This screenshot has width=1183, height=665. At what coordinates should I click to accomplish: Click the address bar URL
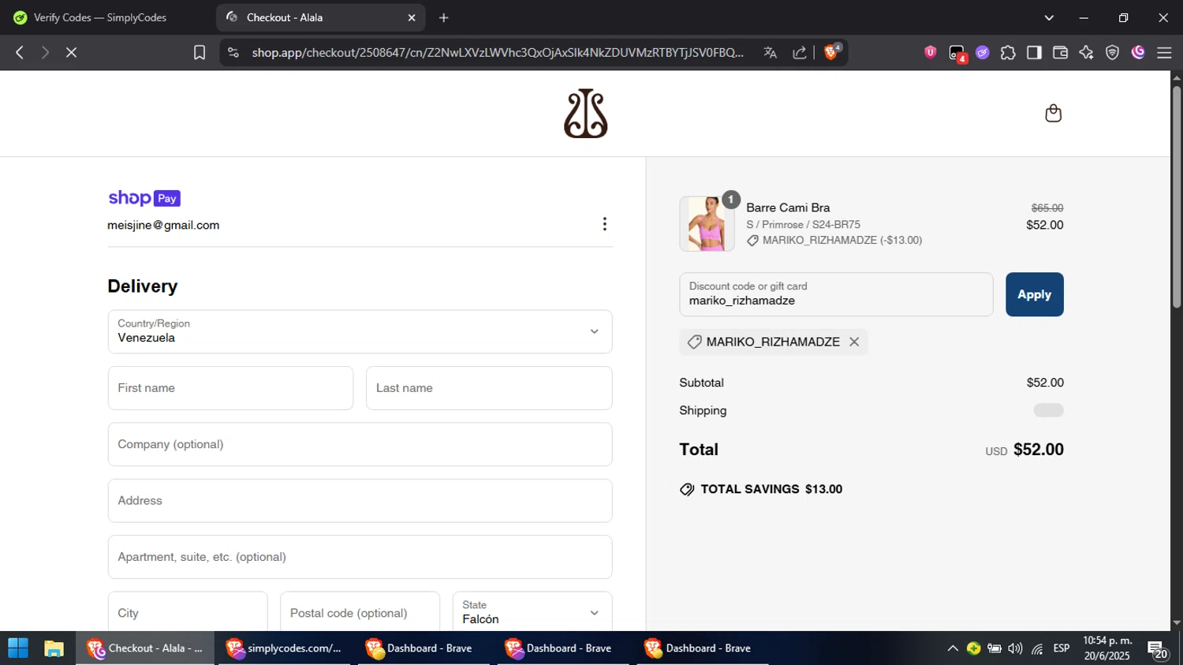(497, 52)
